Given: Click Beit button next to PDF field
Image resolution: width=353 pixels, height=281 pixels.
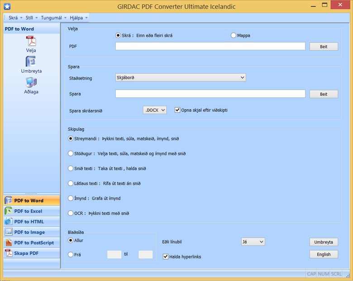Looking at the screenshot, I should (324, 47).
